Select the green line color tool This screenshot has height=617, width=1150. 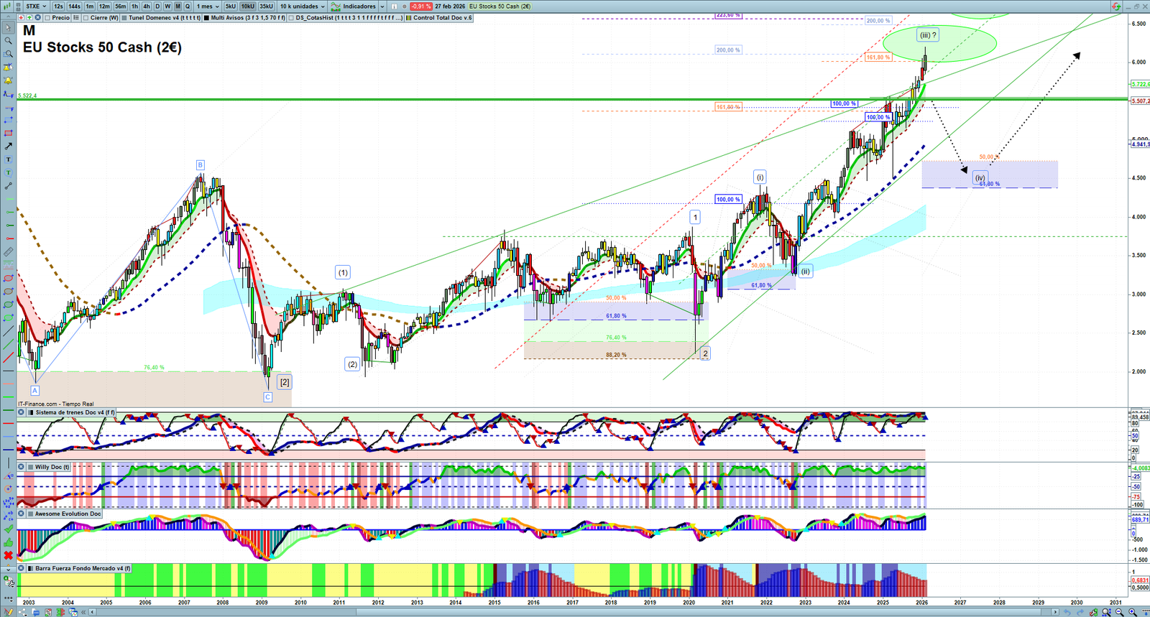tap(8, 397)
